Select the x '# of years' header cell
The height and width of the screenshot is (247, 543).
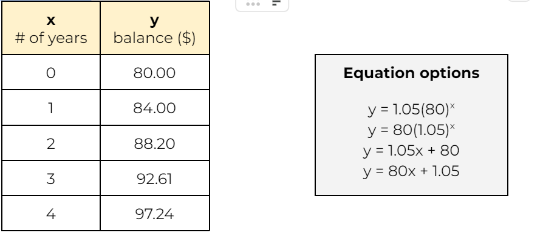[51, 30]
